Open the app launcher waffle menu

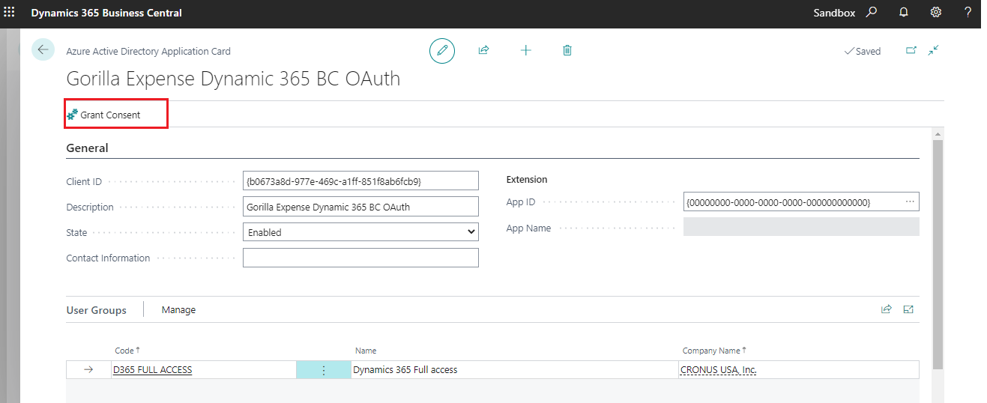(x=10, y=12)
